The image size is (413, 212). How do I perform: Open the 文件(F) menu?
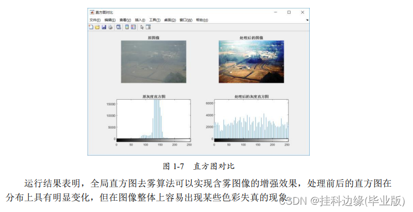[x=95, y=20]
